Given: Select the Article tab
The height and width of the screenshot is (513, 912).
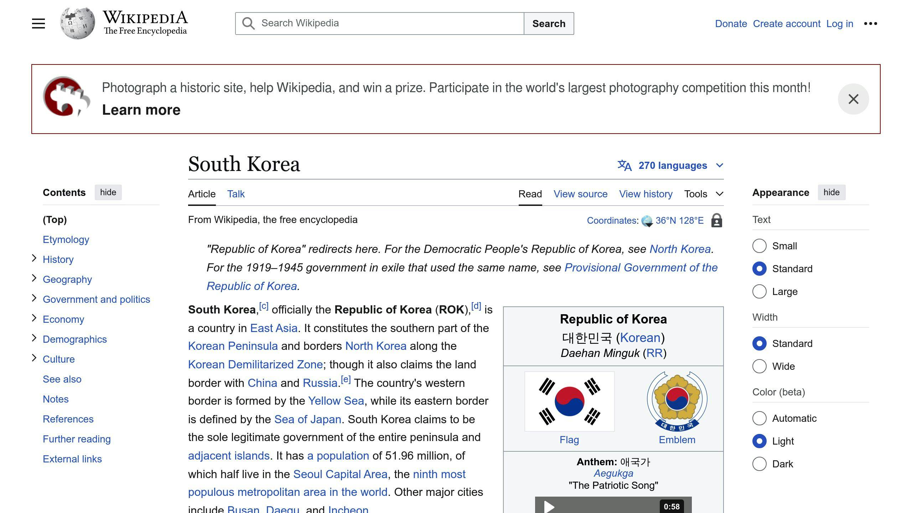Looking at the screenshot, I should tap(202, 194).
